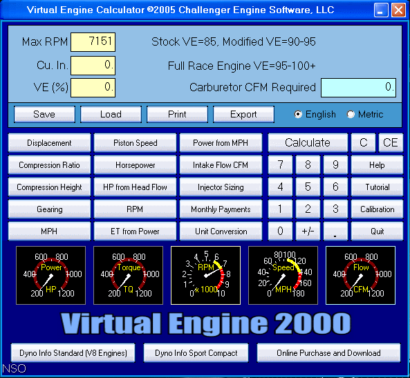Click keypad digit 1
410x378 pixels.
(x=280, y=209)
